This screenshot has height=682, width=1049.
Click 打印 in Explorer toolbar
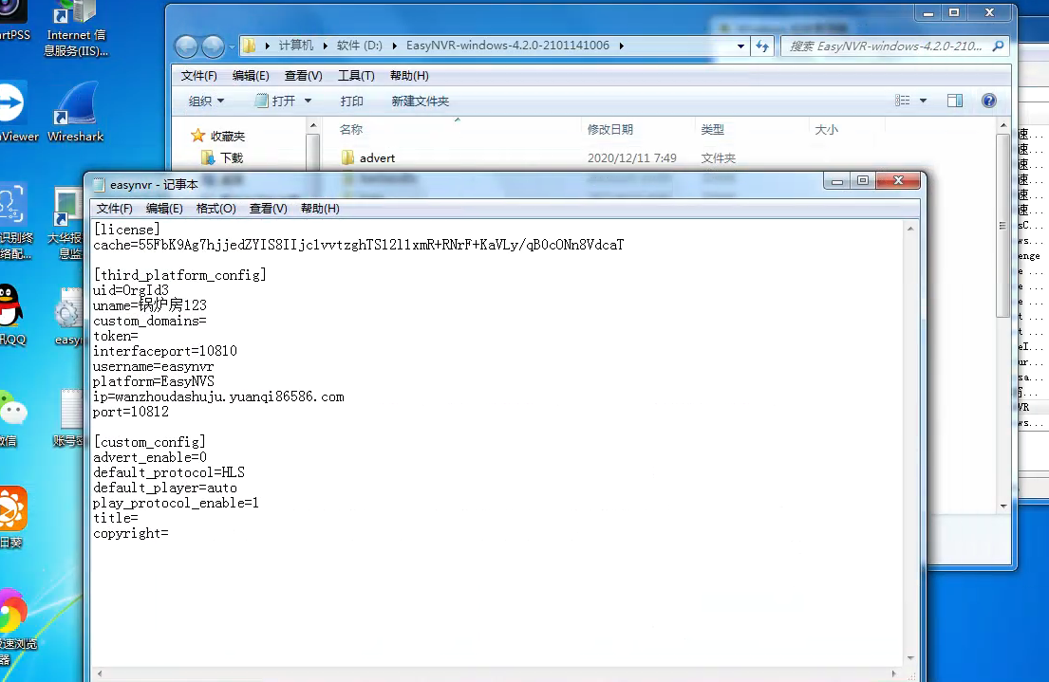(x=352, y=101)
